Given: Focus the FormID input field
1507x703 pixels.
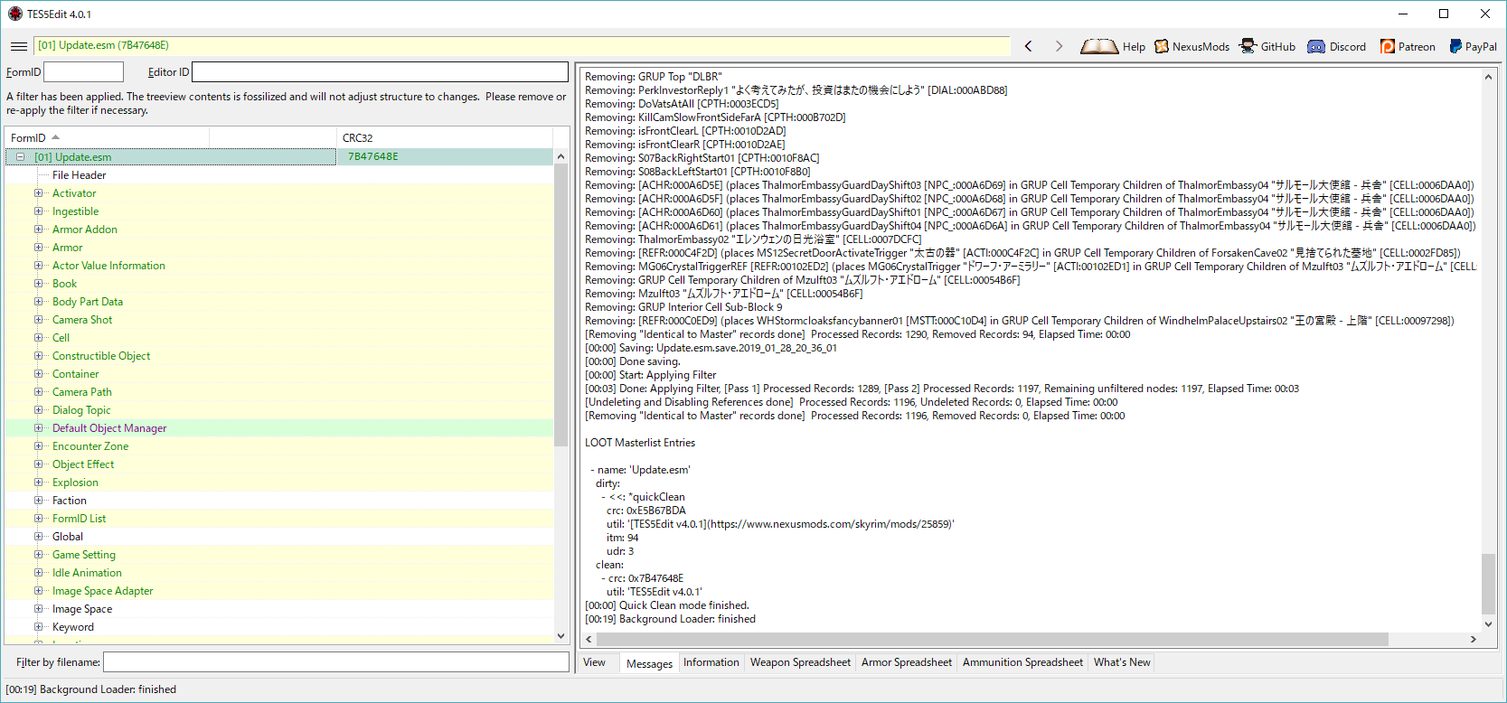Looking at the screenshot, I should [x=83, y=72].
